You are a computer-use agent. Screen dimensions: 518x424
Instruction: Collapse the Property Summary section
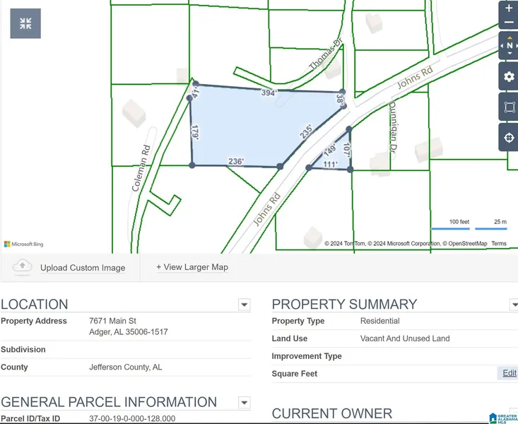(x=514, y=305)
